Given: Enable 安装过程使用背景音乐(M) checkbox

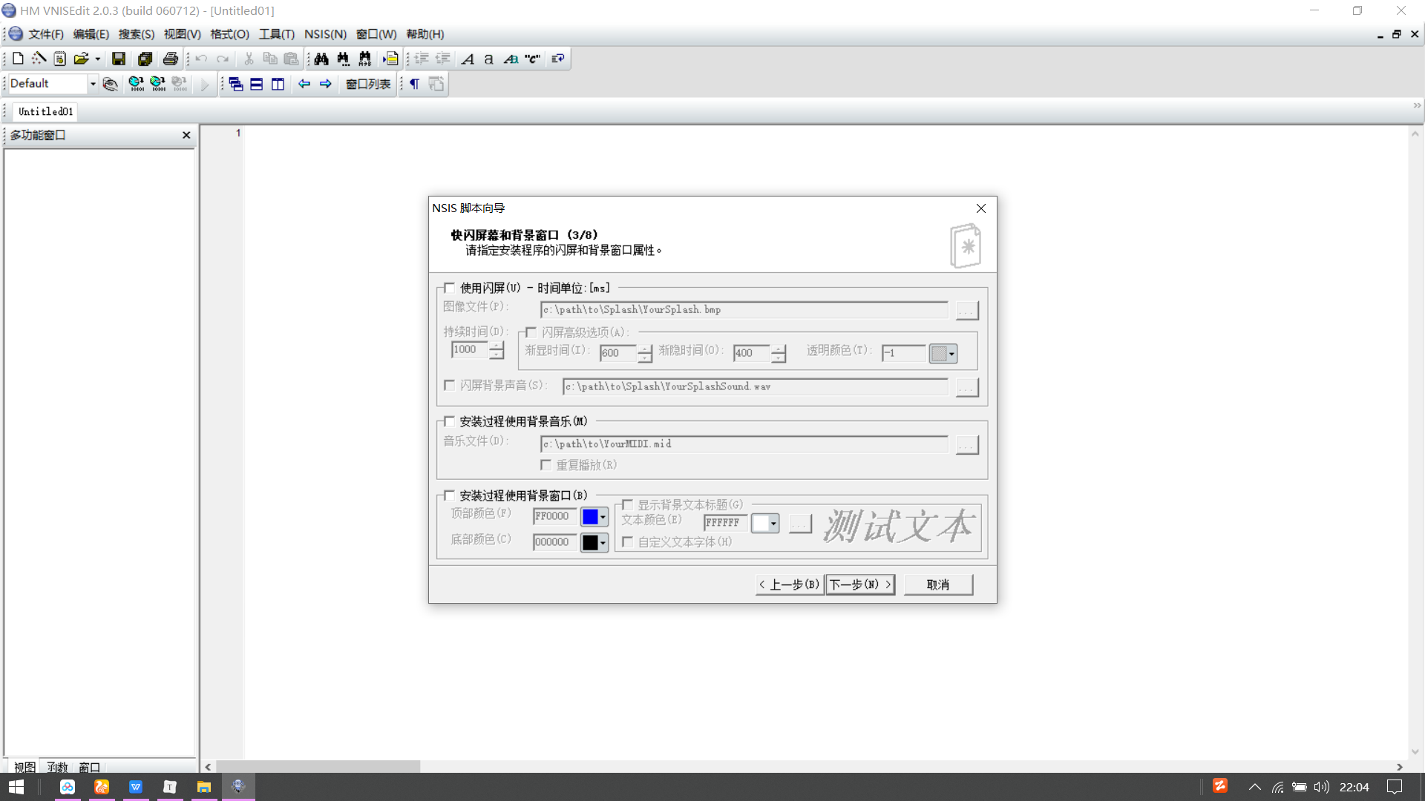Looking at the screenshot, I should click(449, 421).
